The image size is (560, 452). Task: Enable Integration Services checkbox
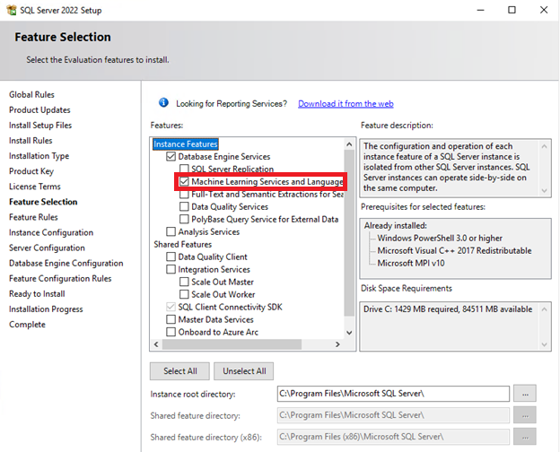[171, 269]
